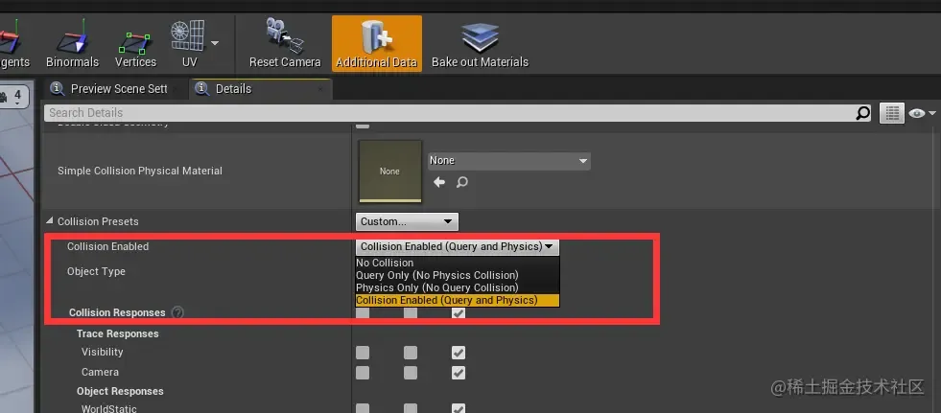Browse to physical material with magnifier icon
941x413 pixels.
[x=461, y=182]
